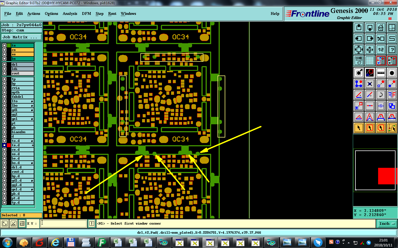
Task: Open the Rout menu
Action: point(112,14)
